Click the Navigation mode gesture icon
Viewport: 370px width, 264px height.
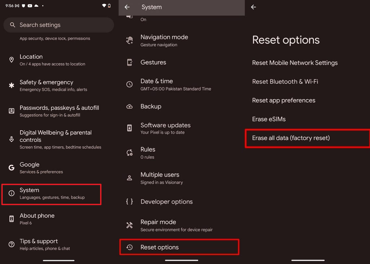point(130,40)
